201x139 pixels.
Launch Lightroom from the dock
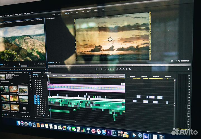(x=114, y=133)
